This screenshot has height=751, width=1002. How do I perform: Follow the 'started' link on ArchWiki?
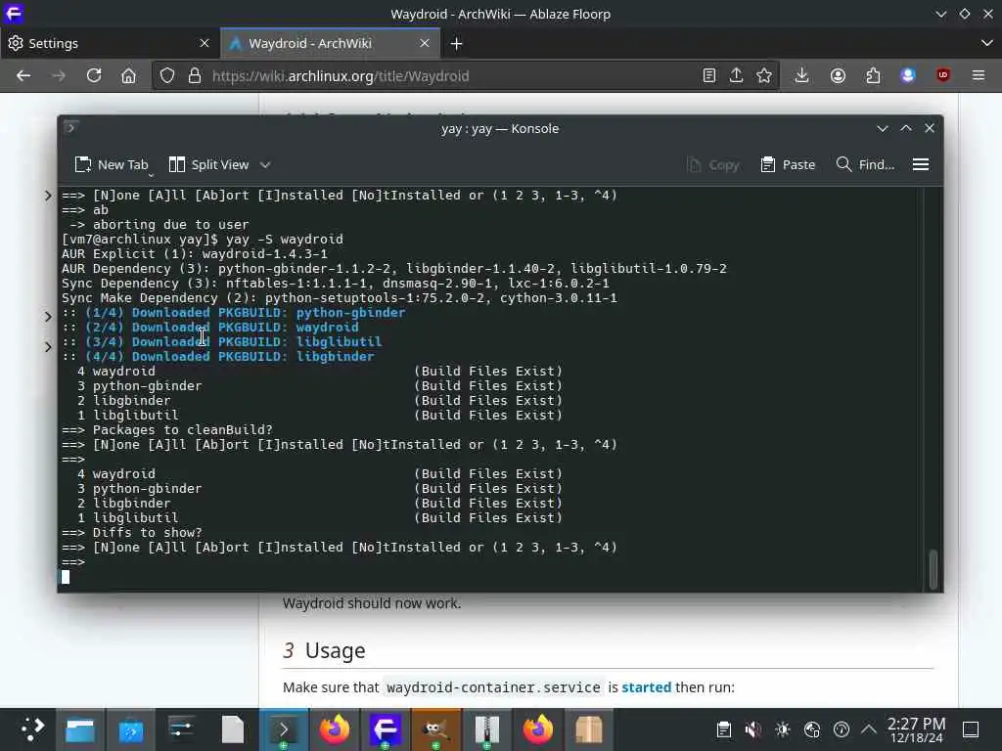[646, 687]
